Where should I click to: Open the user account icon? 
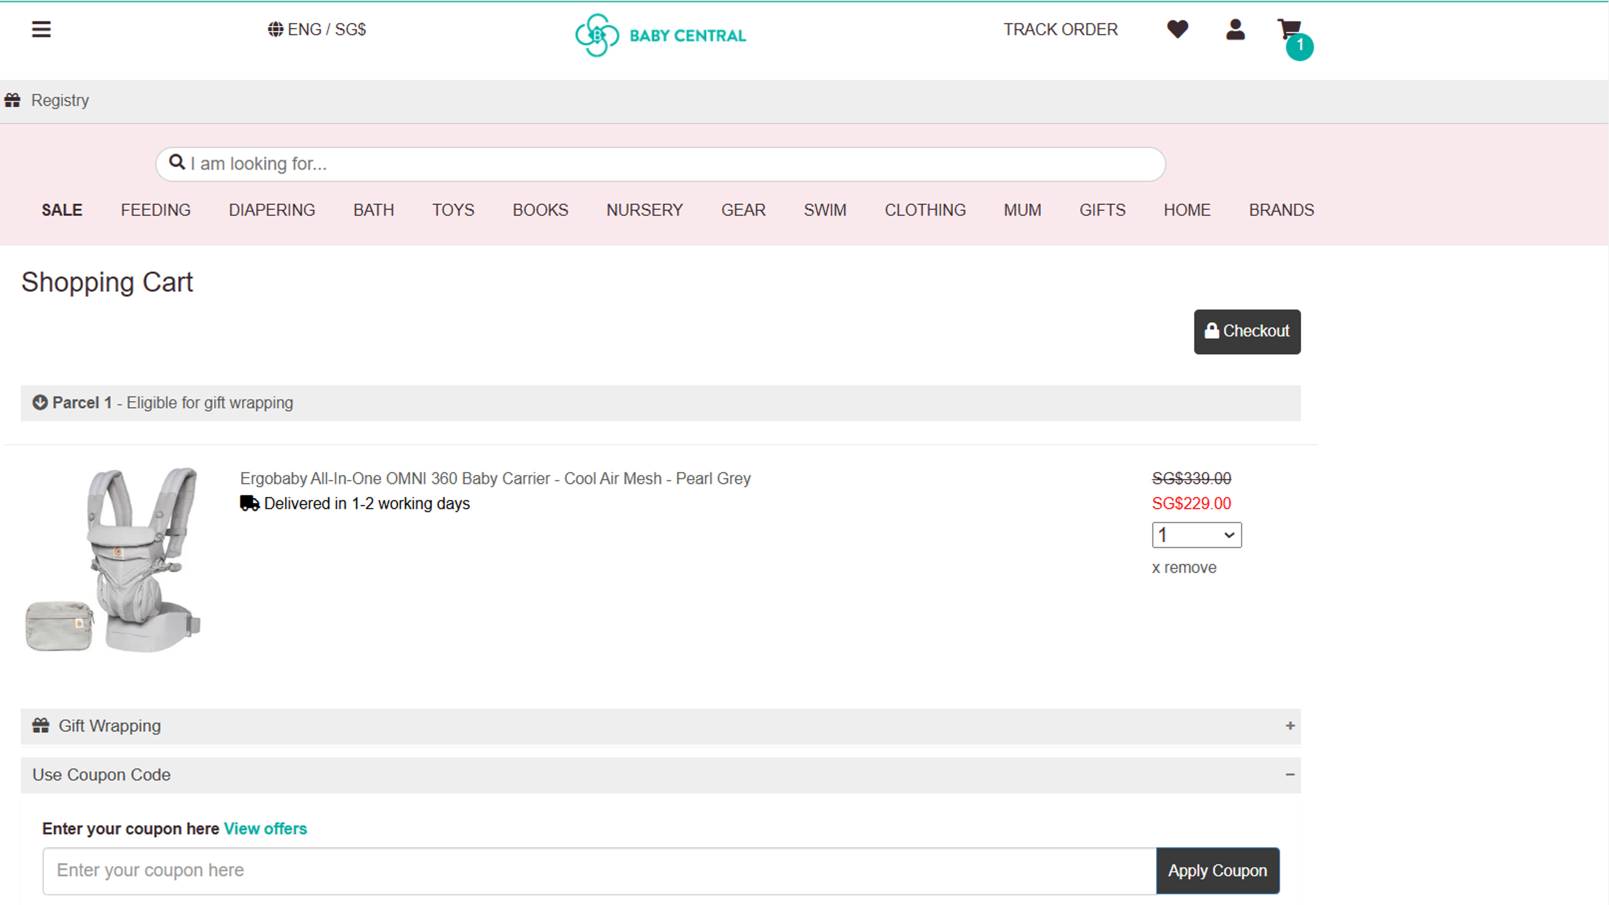pyautogui.click(x=1235, y=29)
